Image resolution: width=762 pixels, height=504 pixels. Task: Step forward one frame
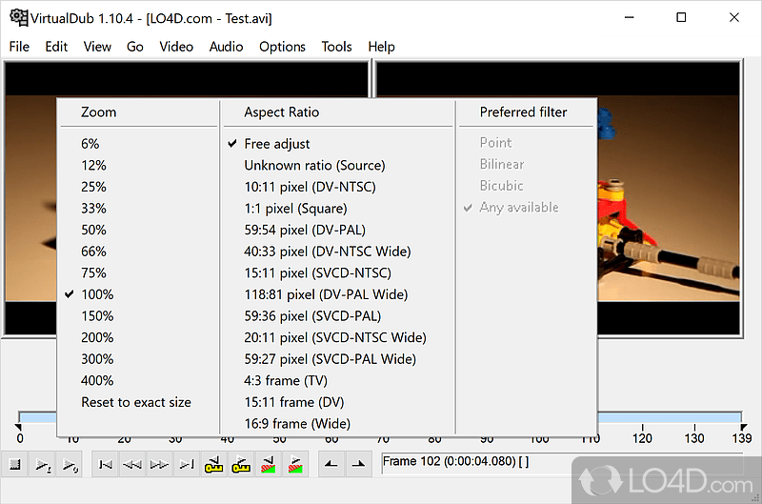coord(159,465)
